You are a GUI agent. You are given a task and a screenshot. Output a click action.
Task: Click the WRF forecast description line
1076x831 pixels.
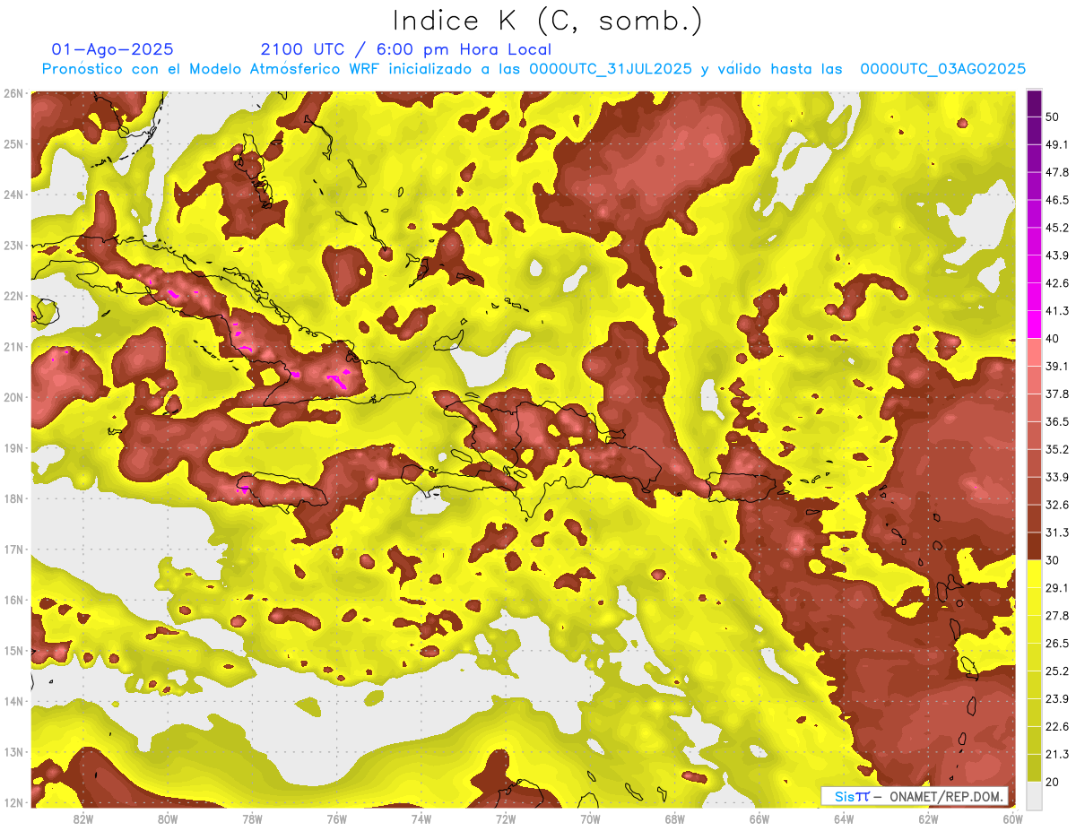tap(534, 69)
